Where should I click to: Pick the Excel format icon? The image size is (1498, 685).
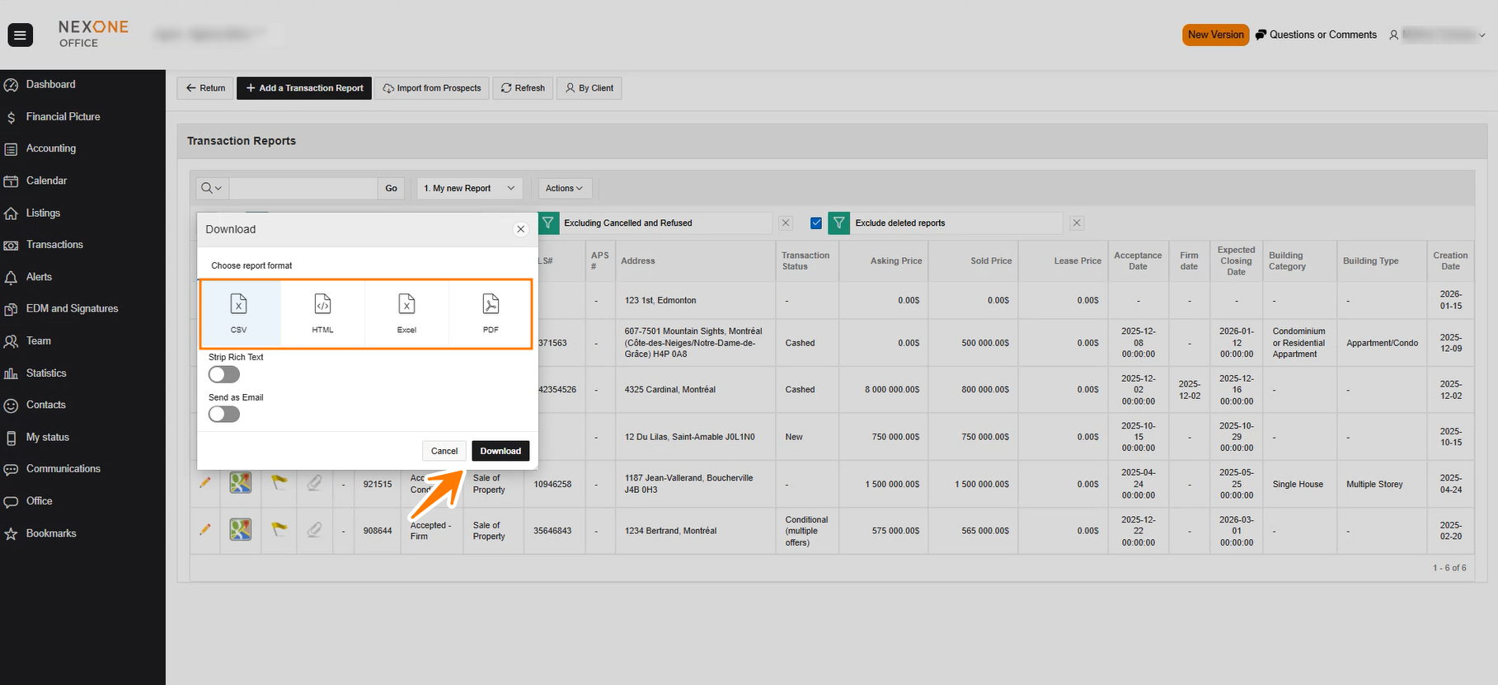click(x=406, y=305)
